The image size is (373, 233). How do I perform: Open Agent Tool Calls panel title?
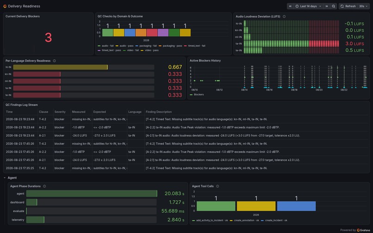pos(203,186)
